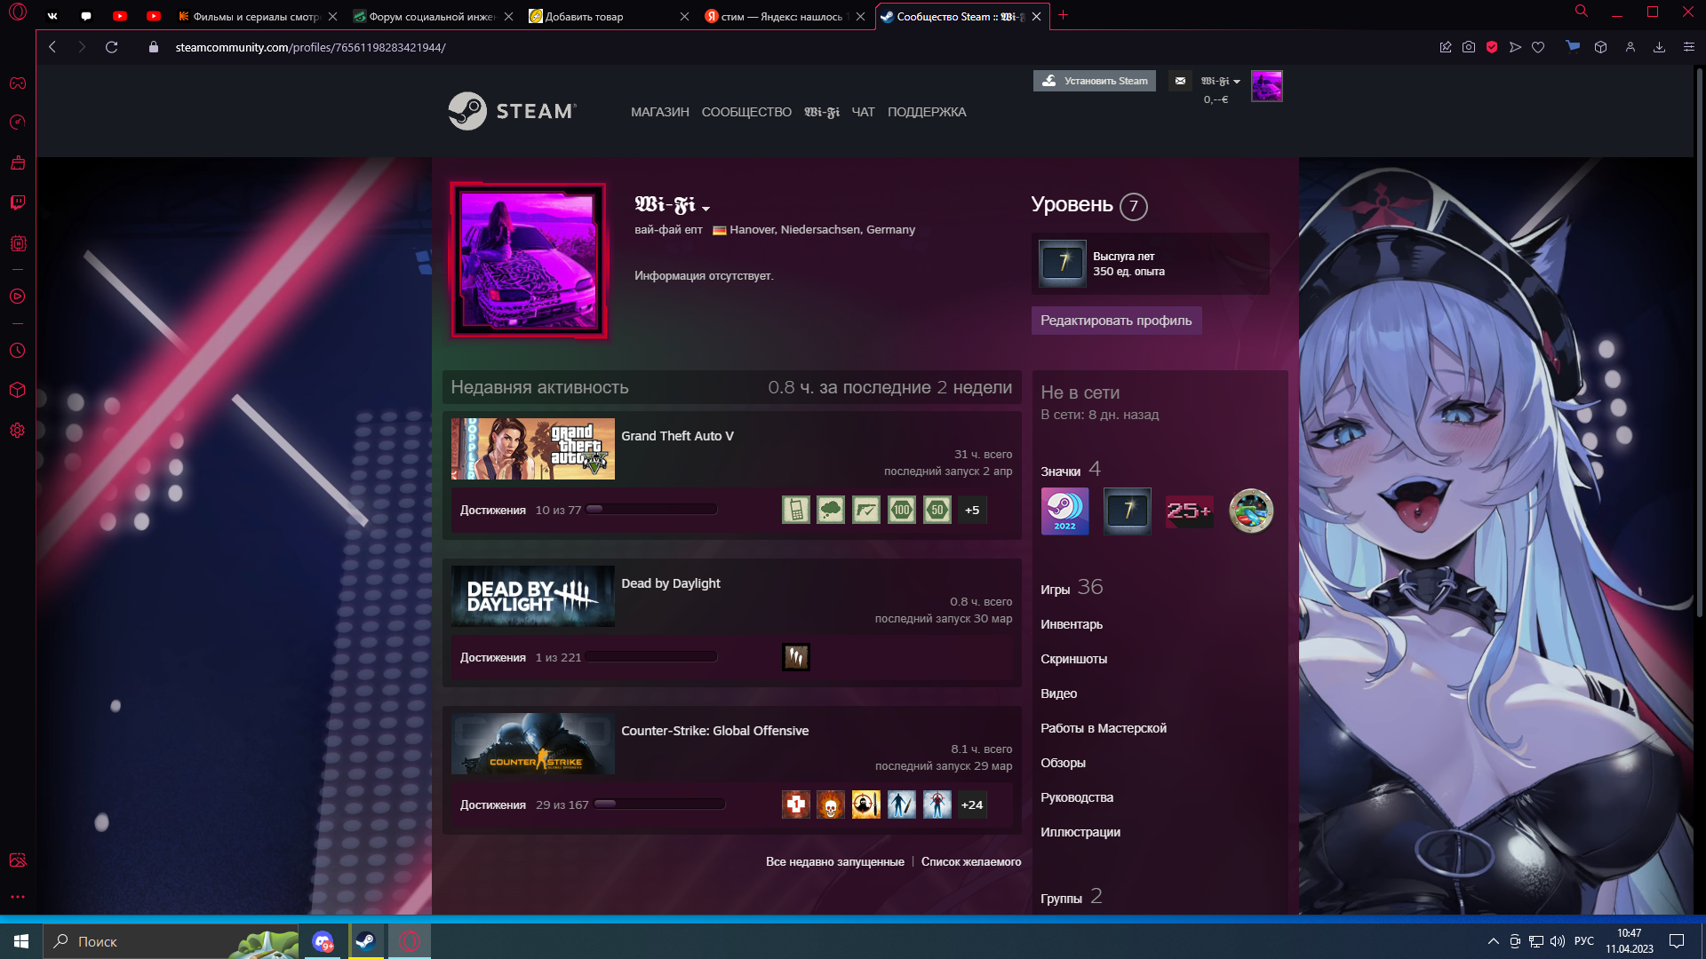Viewport: 1706px width, 959px height.
Task: Click CS:GO achievements progress bar
Action: (x=659, y=804)
